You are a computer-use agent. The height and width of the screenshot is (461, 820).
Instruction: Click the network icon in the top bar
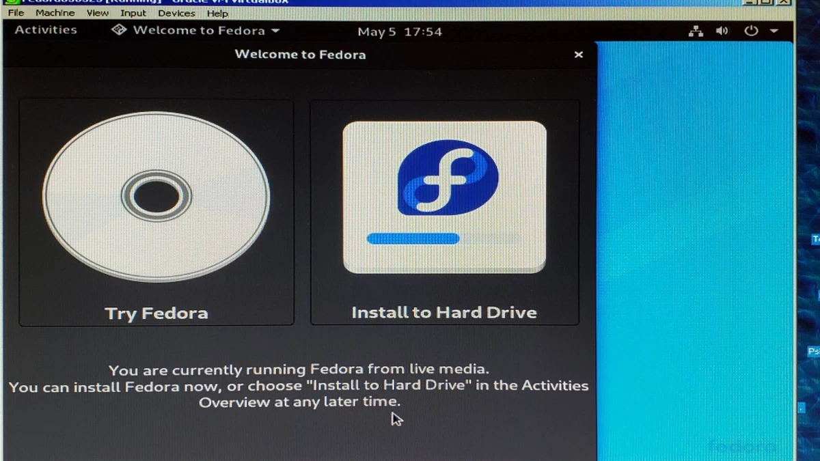[696, 30]
